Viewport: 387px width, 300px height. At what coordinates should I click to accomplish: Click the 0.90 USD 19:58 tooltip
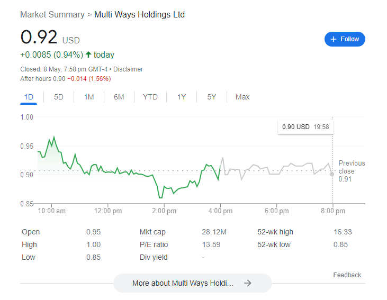[305, 127]
